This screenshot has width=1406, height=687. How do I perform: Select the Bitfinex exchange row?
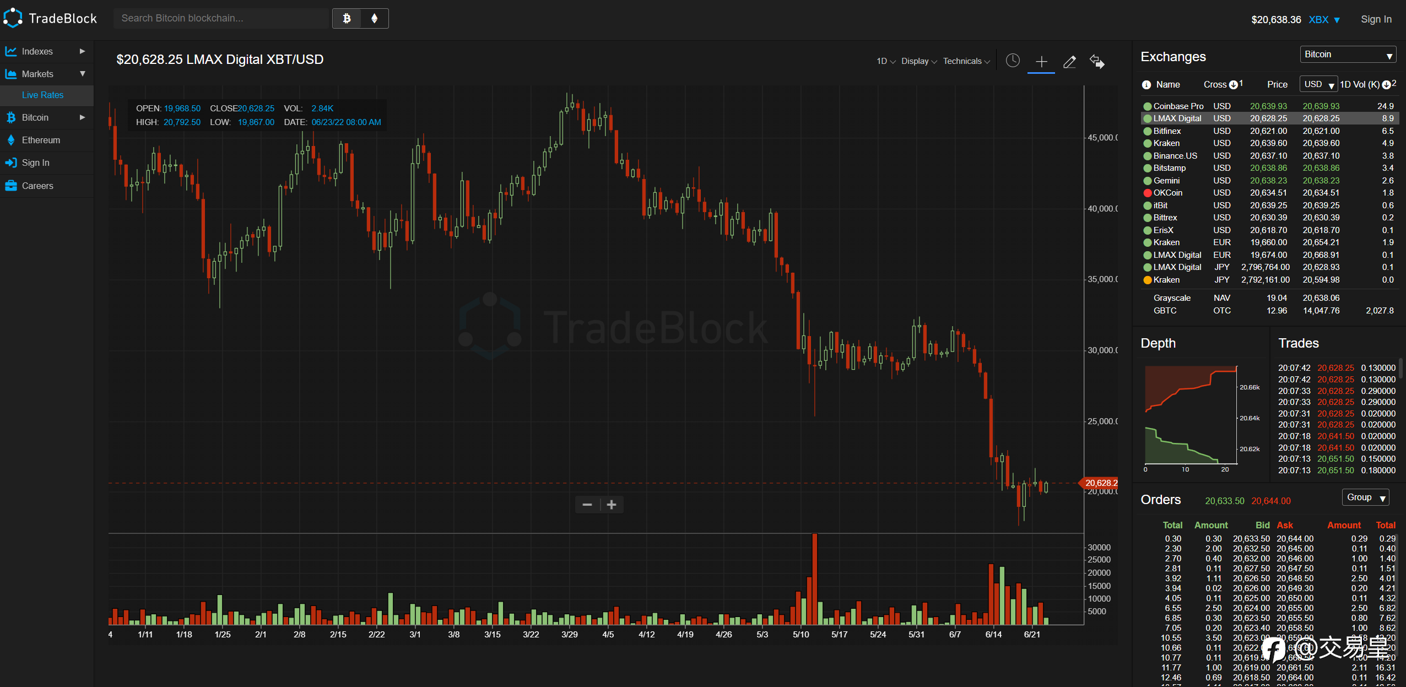click(1269, 131)
